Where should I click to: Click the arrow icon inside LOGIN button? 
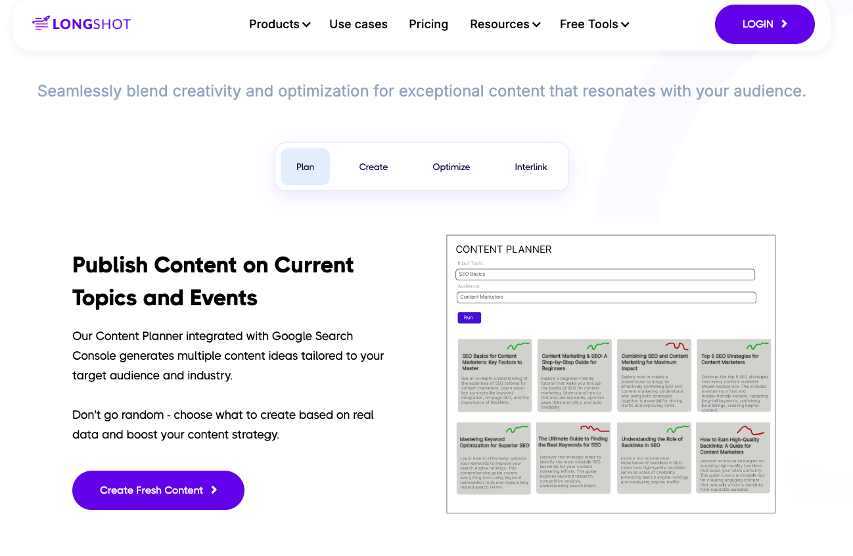[x=784, y=24]
